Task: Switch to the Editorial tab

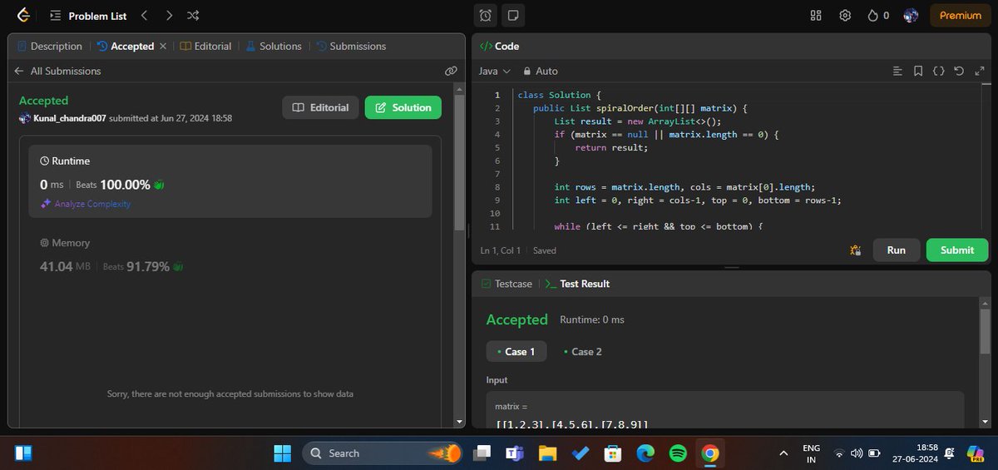Action: [x=205, y=47]
